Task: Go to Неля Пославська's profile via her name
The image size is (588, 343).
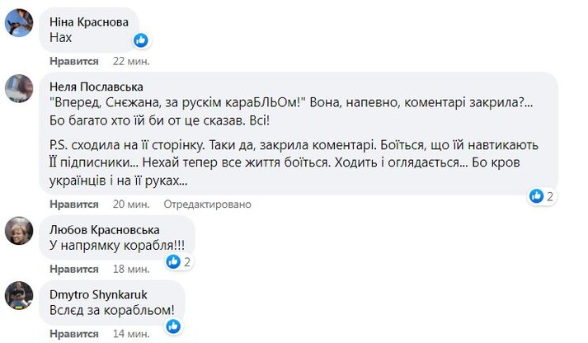Action: (x=97, y=87)
